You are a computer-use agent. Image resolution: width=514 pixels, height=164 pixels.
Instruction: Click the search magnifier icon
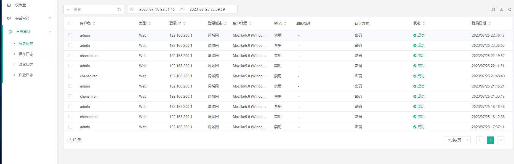(119, 10)
